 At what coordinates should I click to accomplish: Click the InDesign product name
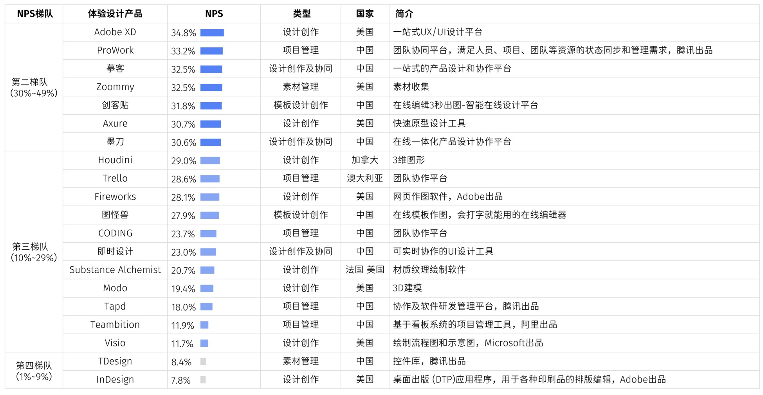pyautogui.click(x=115, y=379)
